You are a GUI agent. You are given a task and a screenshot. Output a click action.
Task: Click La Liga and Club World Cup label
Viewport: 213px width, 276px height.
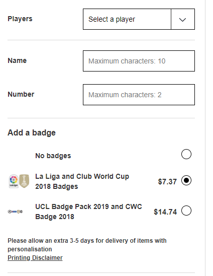click(82, 181)
